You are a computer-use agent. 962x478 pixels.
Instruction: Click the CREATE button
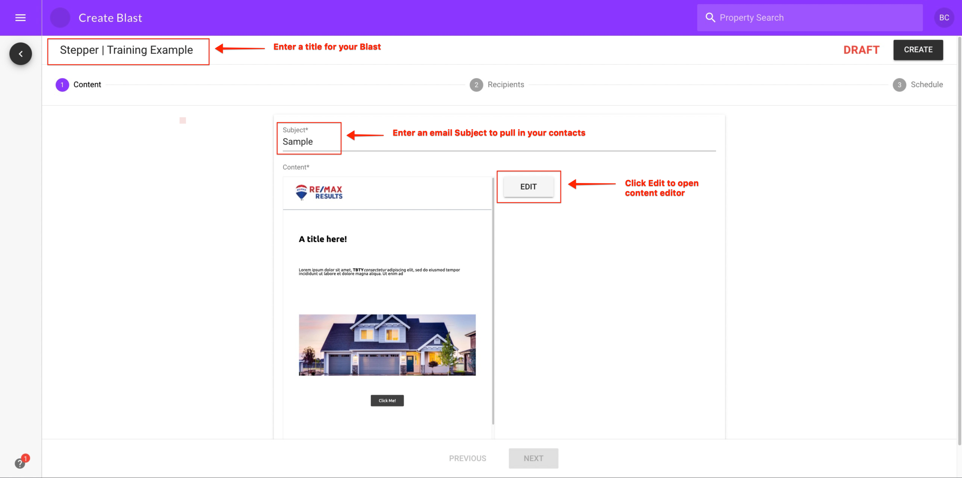[x=918, y=50]
